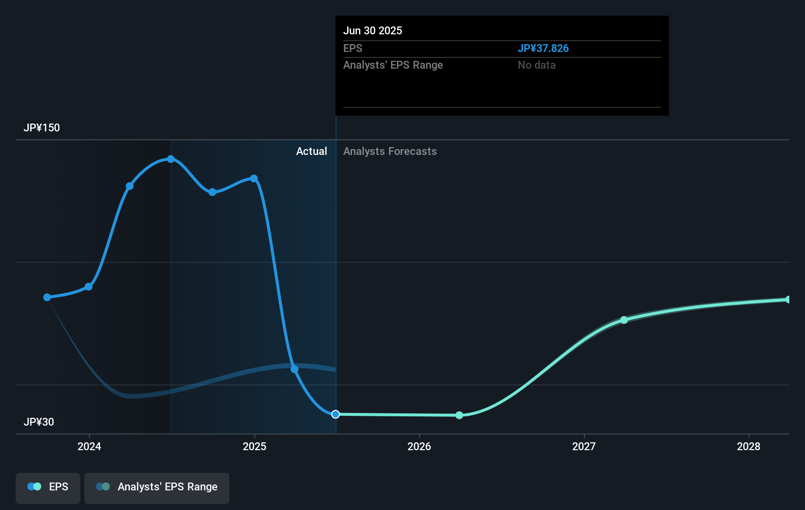Click the JP¥37.826 EPS value in tooltip
The height and width of the screenshot is (510, 805).
coord(543,48)
